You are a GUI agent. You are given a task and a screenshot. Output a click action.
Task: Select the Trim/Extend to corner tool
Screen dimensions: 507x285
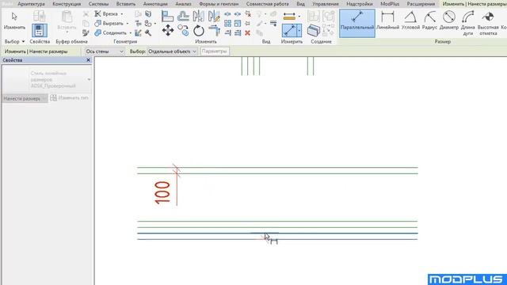(214, 31)
